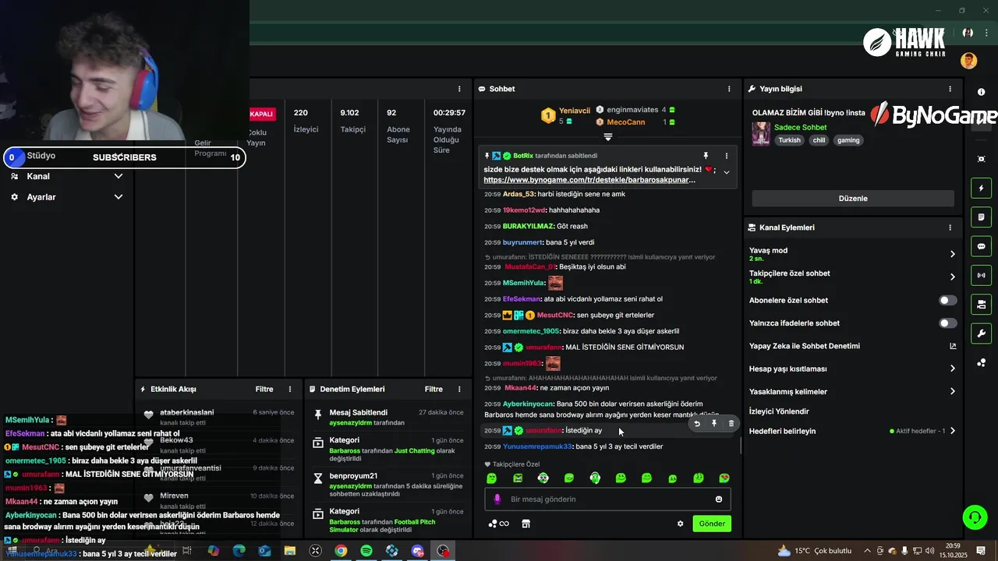Open Etkinlik Akışı panel three-dot menu

coord(290,389)
